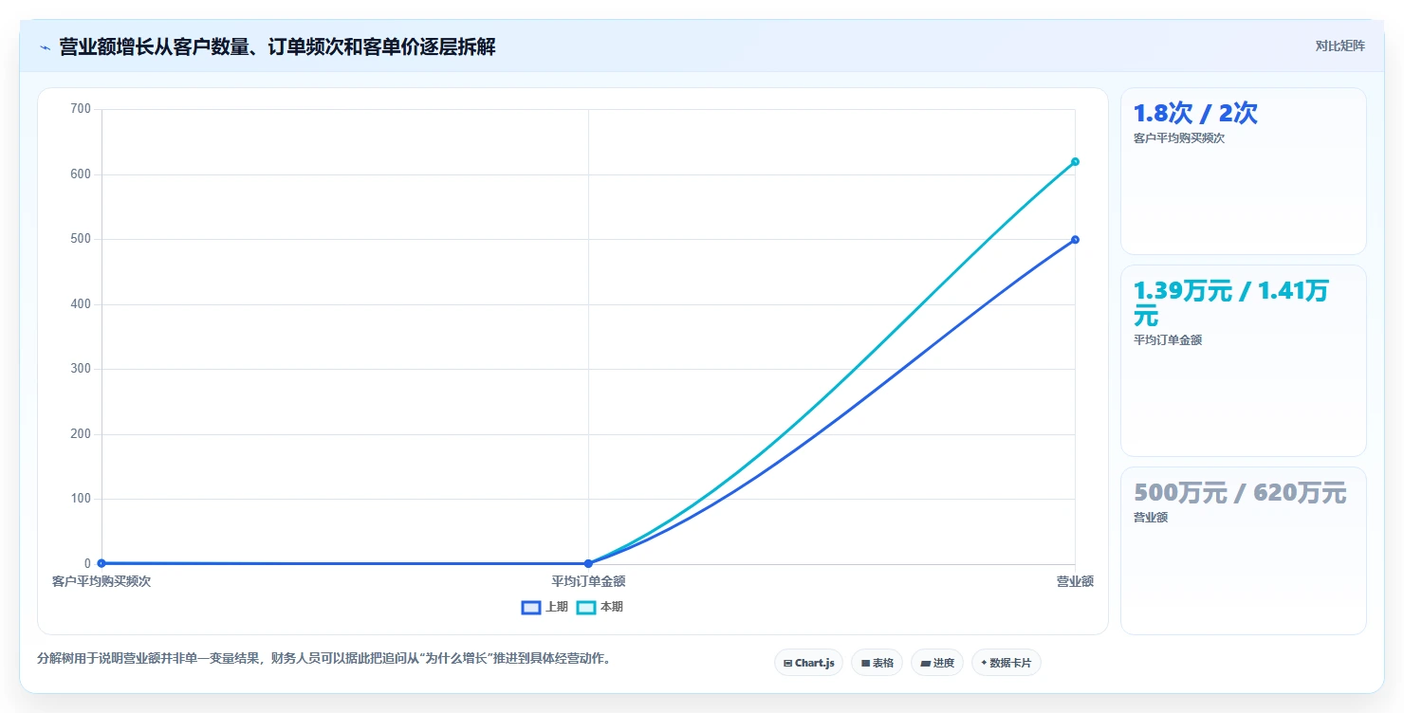The image size is (1404, 713).
Task: Click the 1.8次 / 2次 card value
Action: coord(1195,114)
